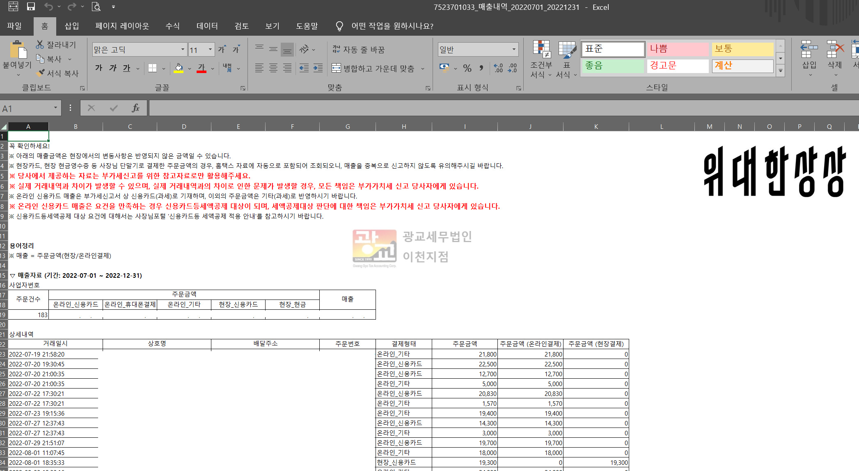859x471 pixels.
Task: Toggle bold formatting button
Action: [98, 68]
